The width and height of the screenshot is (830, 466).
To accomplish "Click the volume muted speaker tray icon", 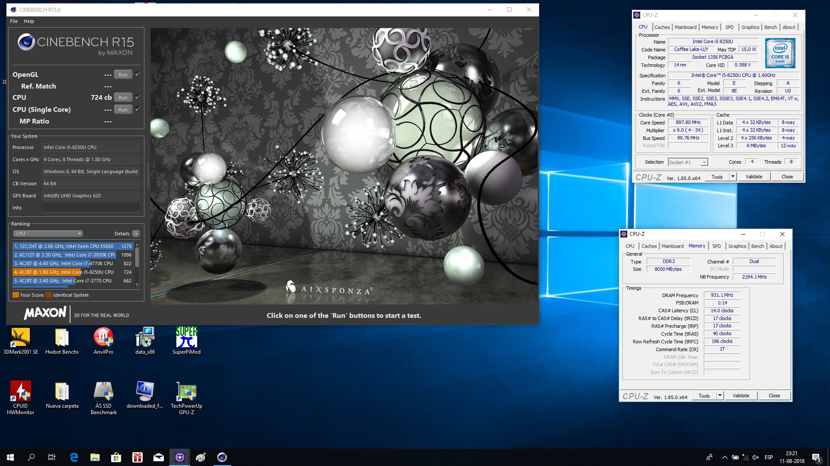I will pyautogui.click(x=756, y=457).
